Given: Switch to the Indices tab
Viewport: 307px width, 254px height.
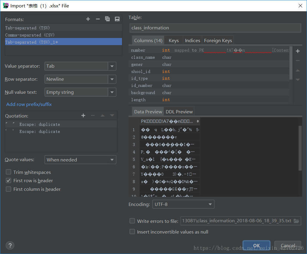Looking at the screenshot, I should (192, 40).
